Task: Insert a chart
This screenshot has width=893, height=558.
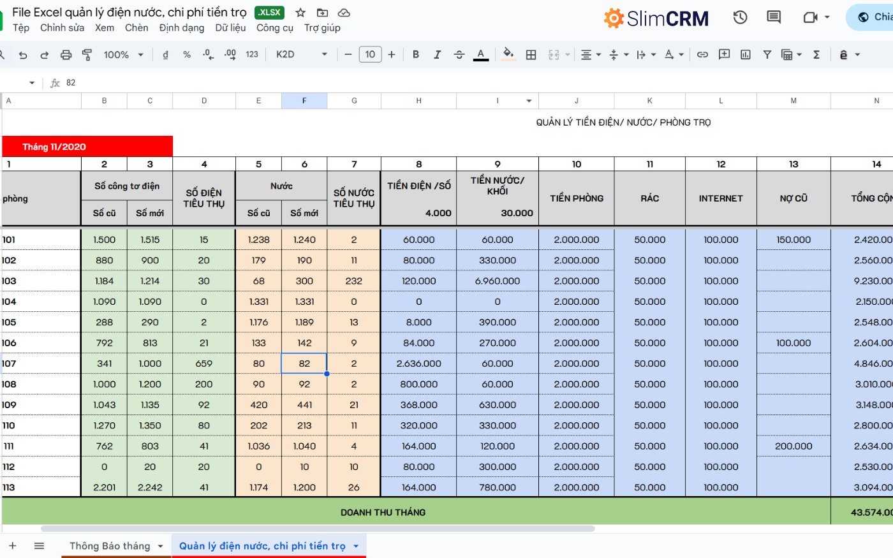Action: (x=744, y=54)
